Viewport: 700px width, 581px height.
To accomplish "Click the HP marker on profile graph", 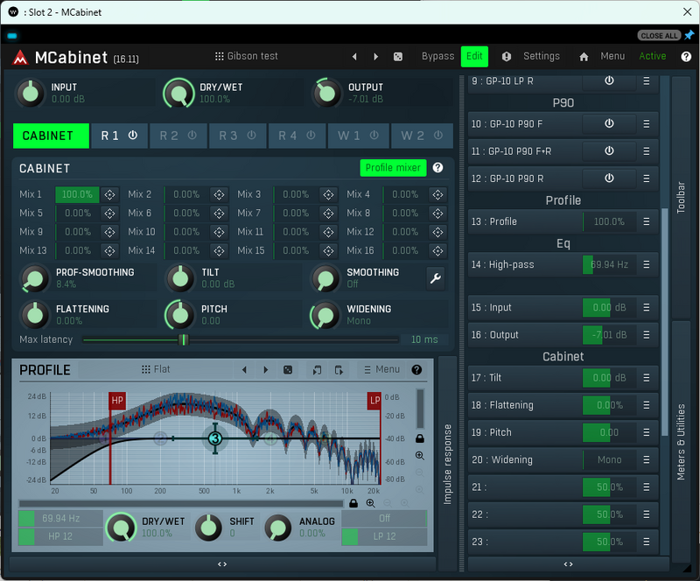I will (117, 401).
